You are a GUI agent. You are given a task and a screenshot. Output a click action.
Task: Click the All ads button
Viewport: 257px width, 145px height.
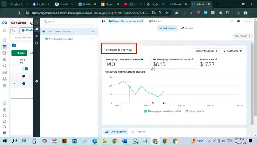[26, 30]
